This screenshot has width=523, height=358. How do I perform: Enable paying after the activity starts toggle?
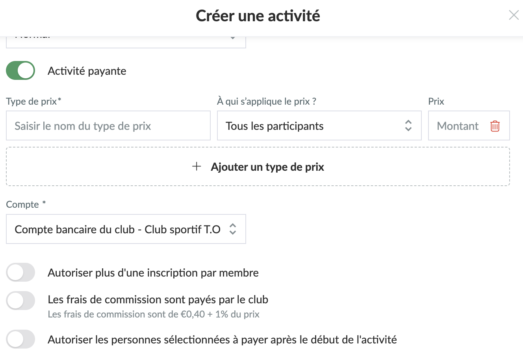click(x=20, y=340)
